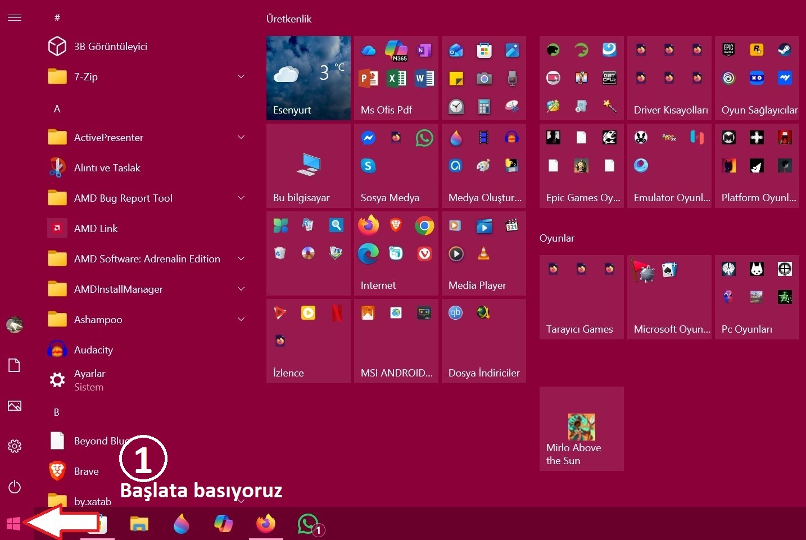806x540 pixels.
Task: Click the Excel icon in Ms Ofis Pdf tile
Action: pos(396,78)
